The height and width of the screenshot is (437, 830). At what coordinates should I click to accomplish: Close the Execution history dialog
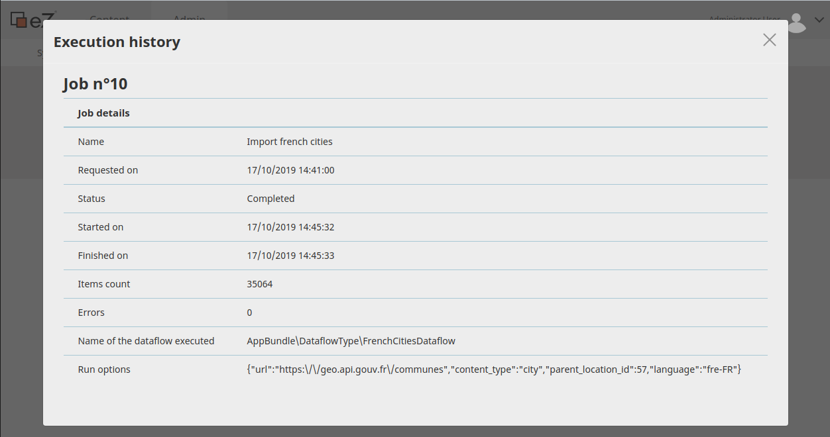point(769,40)
